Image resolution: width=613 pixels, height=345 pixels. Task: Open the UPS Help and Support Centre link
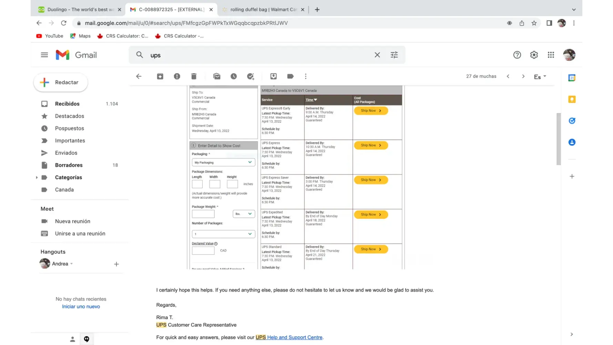pos(295,337)
